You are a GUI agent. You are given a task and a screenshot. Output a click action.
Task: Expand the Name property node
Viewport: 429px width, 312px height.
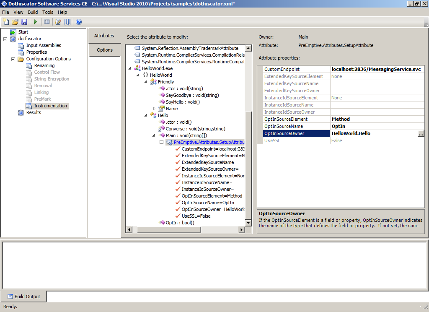tap(154, 109)
